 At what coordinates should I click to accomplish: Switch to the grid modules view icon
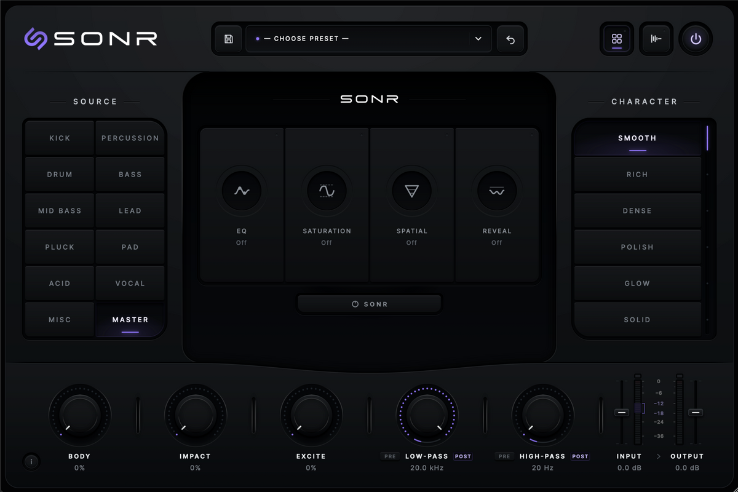(x=617, y=39)
